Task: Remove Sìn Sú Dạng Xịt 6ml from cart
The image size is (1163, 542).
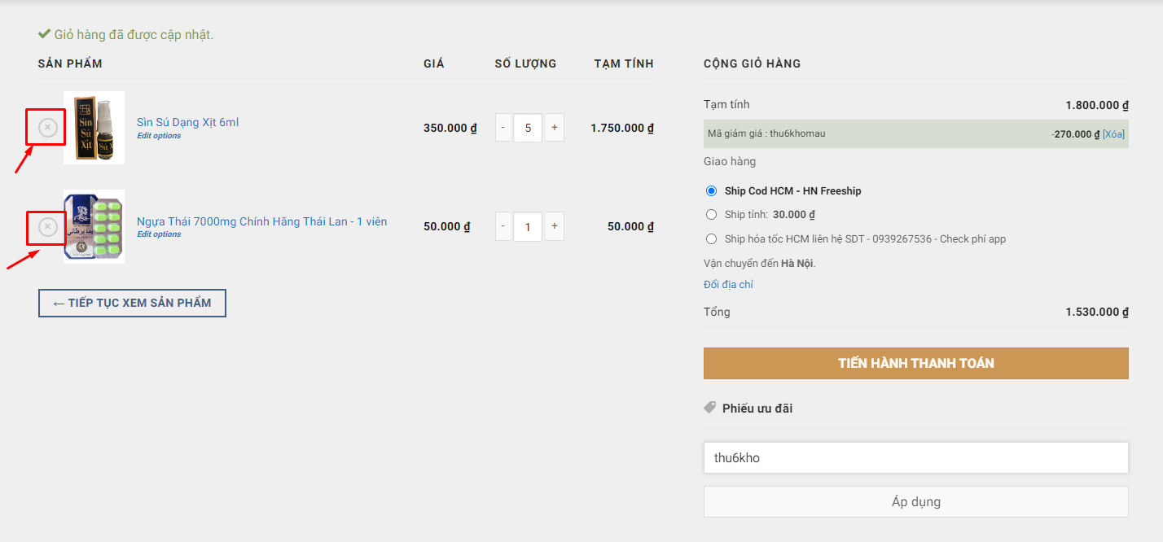Action: coord(48,128)
